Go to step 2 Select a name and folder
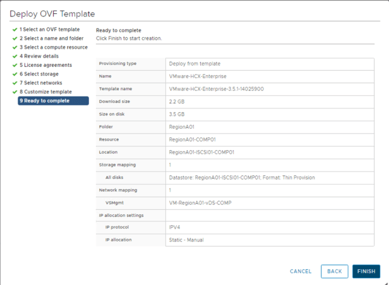The height and width of the screenshot is (285, 389). (x=53, y=38)
